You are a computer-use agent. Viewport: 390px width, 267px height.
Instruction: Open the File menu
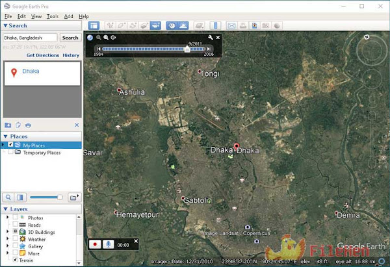8,16
